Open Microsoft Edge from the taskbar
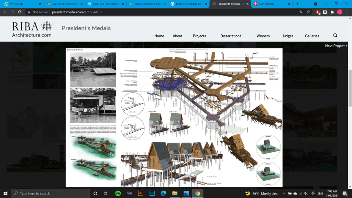The width and height of the screenshot is (352, 198). coord(163,193)
